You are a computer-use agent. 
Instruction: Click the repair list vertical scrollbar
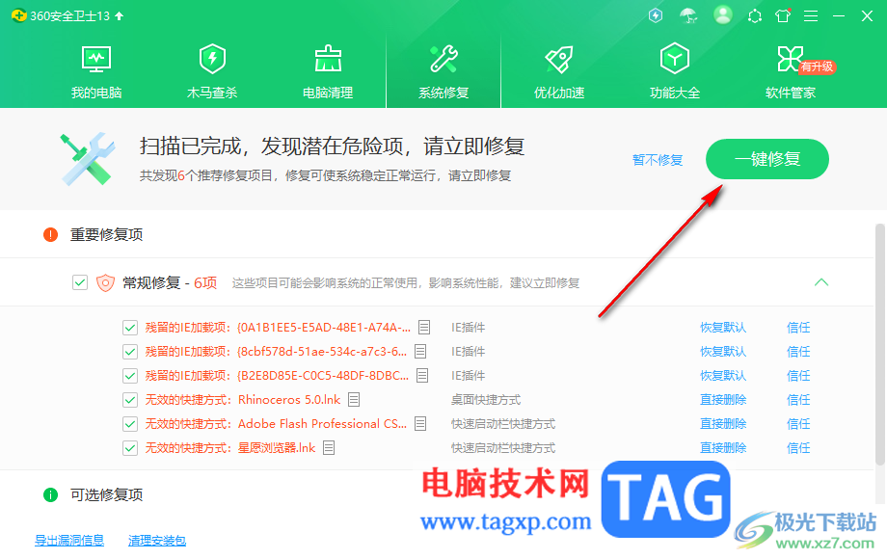tap(879, 345)
